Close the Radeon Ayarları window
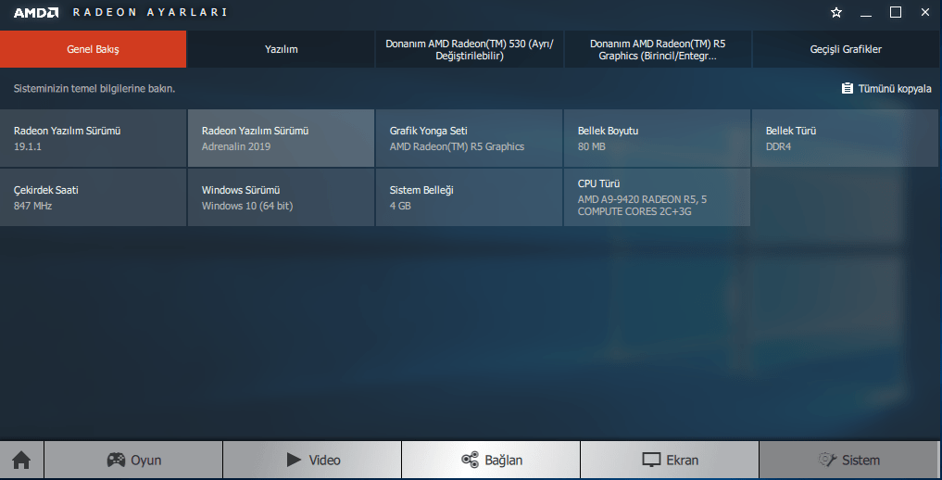 [925, 12]
